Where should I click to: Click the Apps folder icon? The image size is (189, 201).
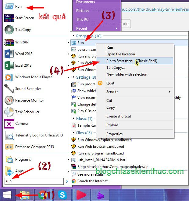point(9,171)
